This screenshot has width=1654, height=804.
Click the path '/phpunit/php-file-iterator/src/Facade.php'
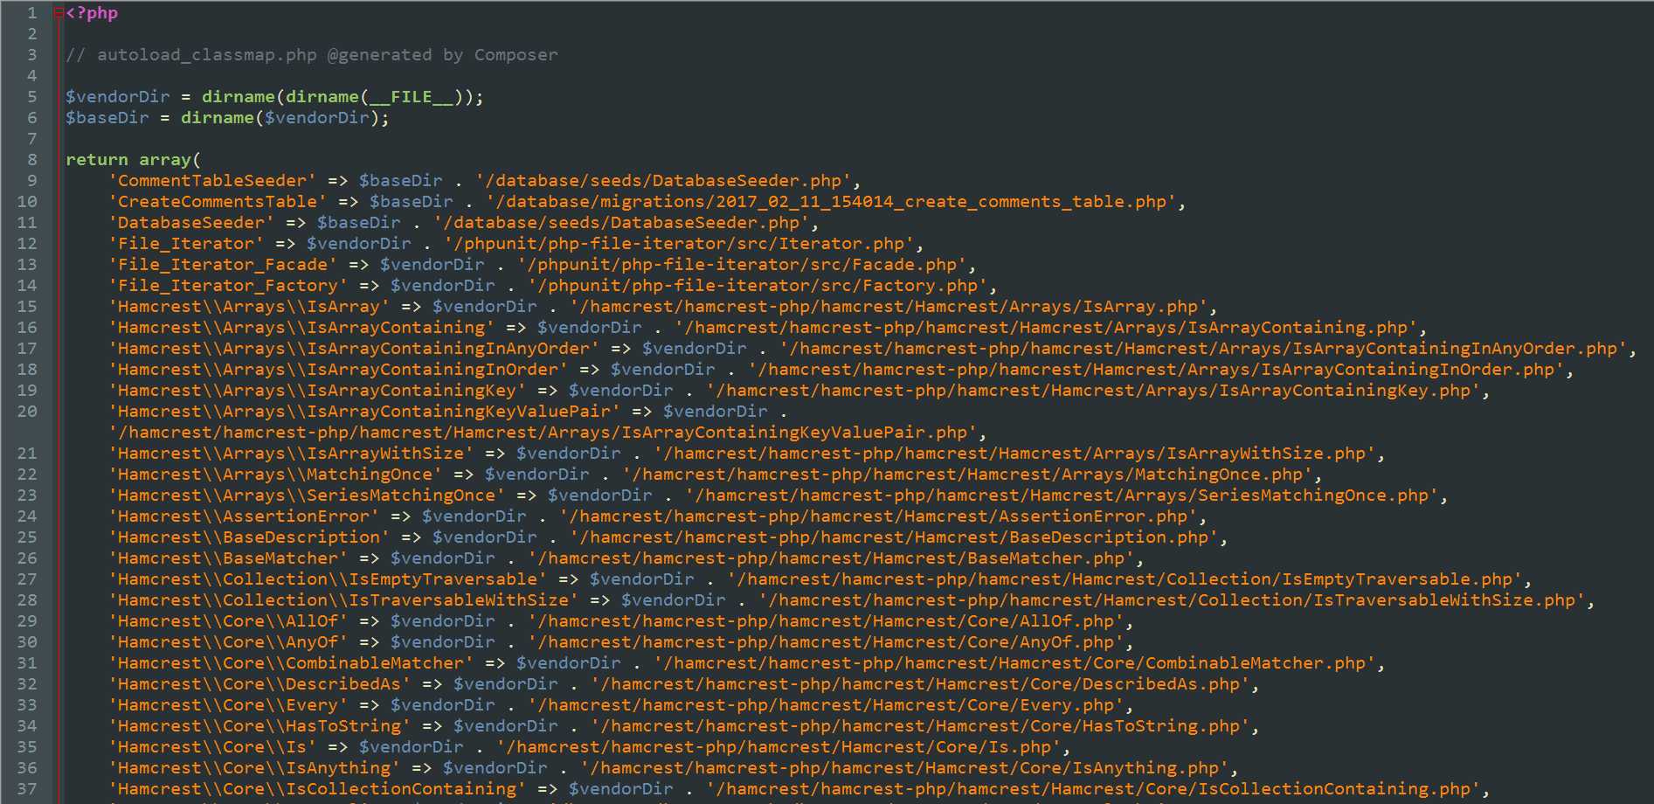click(x=742, y=265)
